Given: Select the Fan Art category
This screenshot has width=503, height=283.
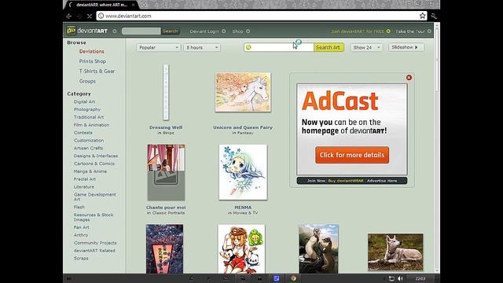Looking at the screenshot, I should coord(82,227).
